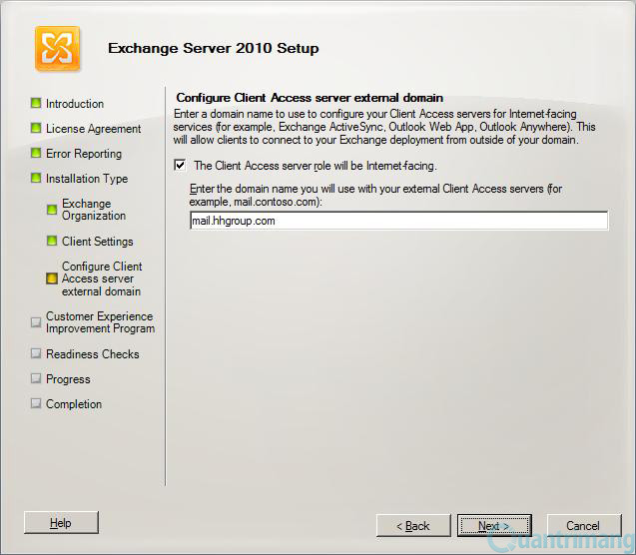Click the Exchange Server orange logo icon

coord(57,49)
